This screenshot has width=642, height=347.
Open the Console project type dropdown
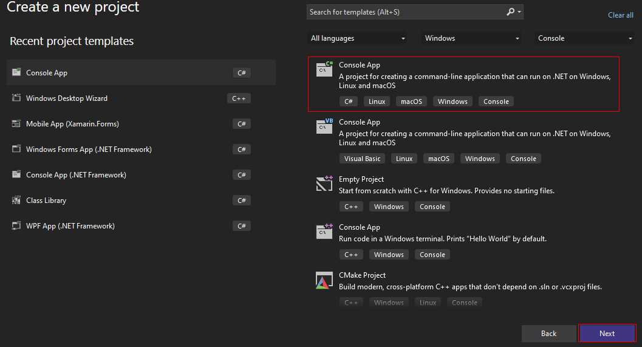click(x=585, y=38)
